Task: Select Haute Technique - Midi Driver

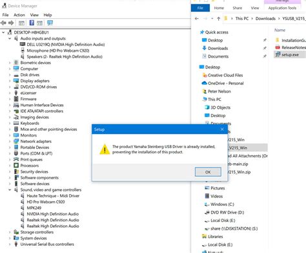Action: [53, 196]
